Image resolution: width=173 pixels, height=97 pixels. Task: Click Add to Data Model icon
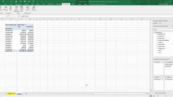coord(16,8)
